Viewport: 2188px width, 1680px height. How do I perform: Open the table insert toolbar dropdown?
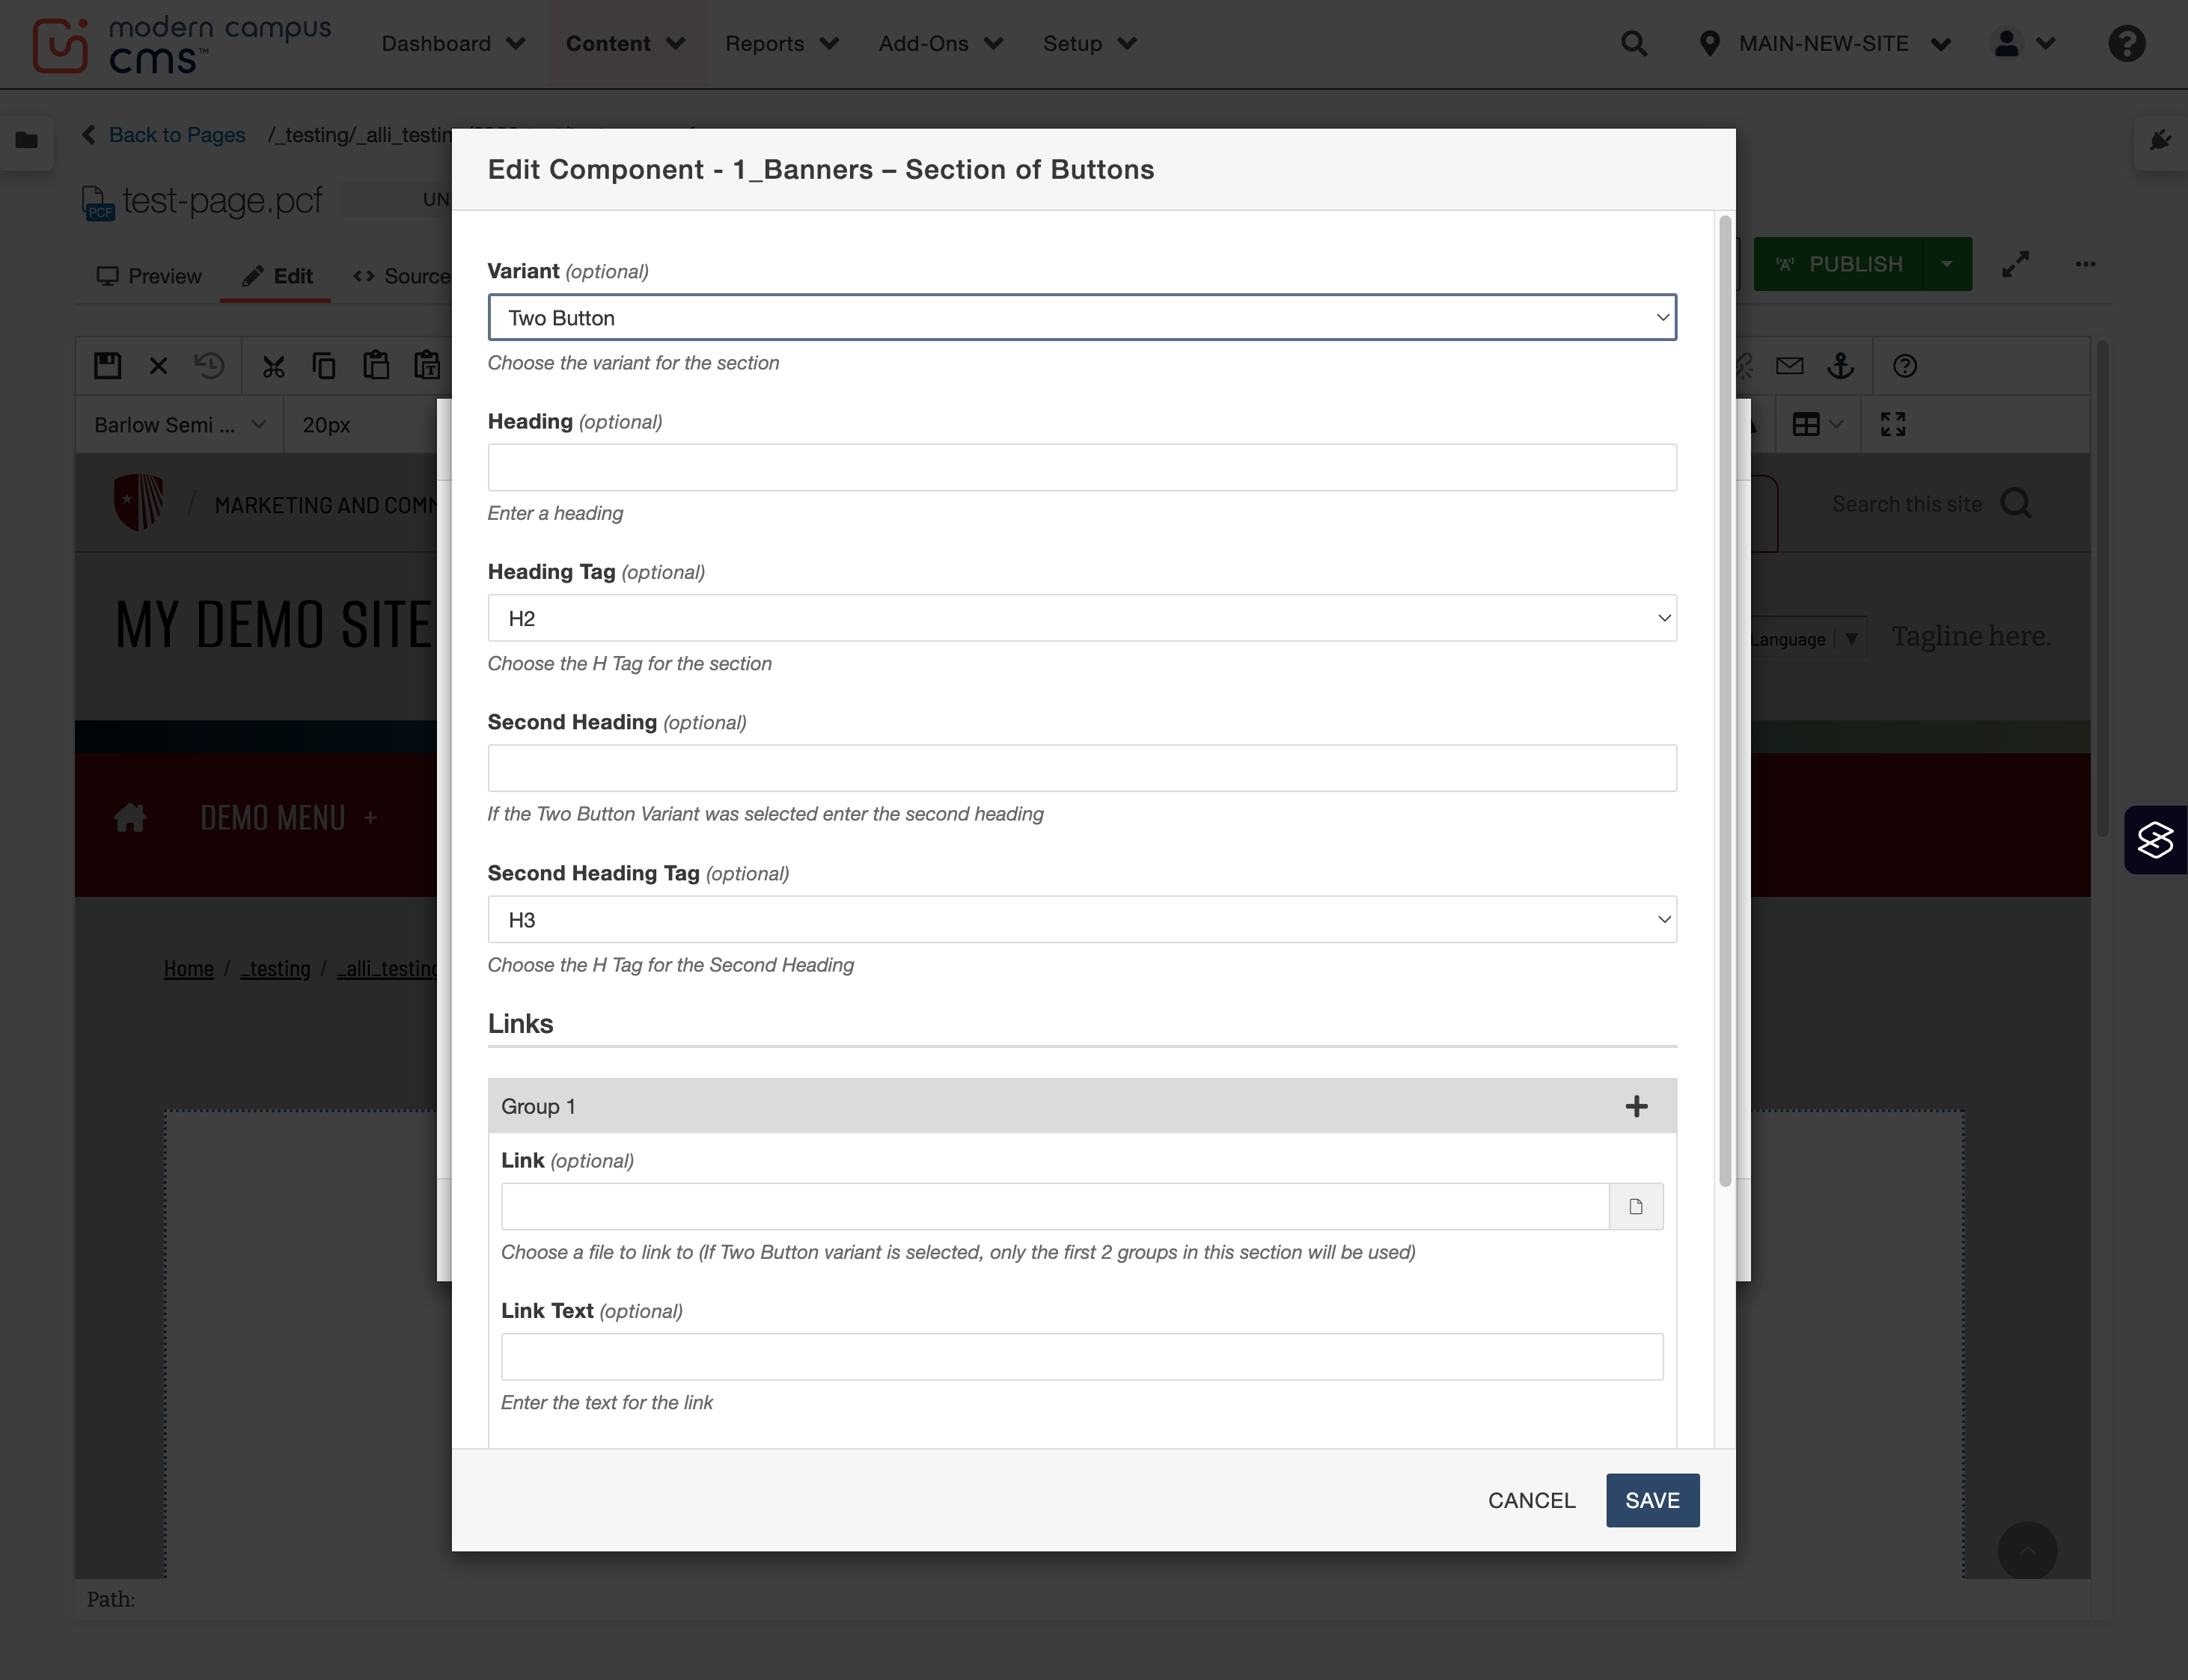(1817, 424)
